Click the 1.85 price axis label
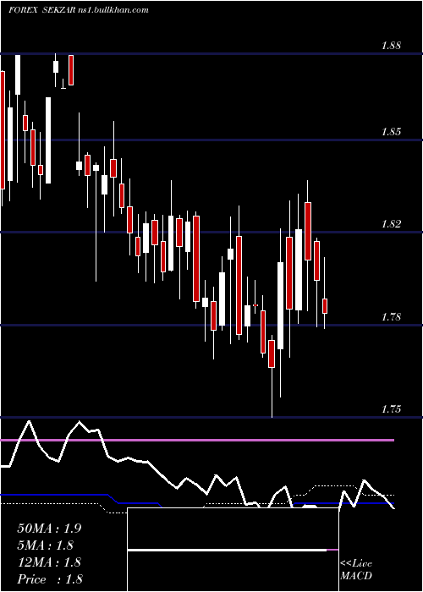Screen dimensions: 423x592 pos(391,132)
